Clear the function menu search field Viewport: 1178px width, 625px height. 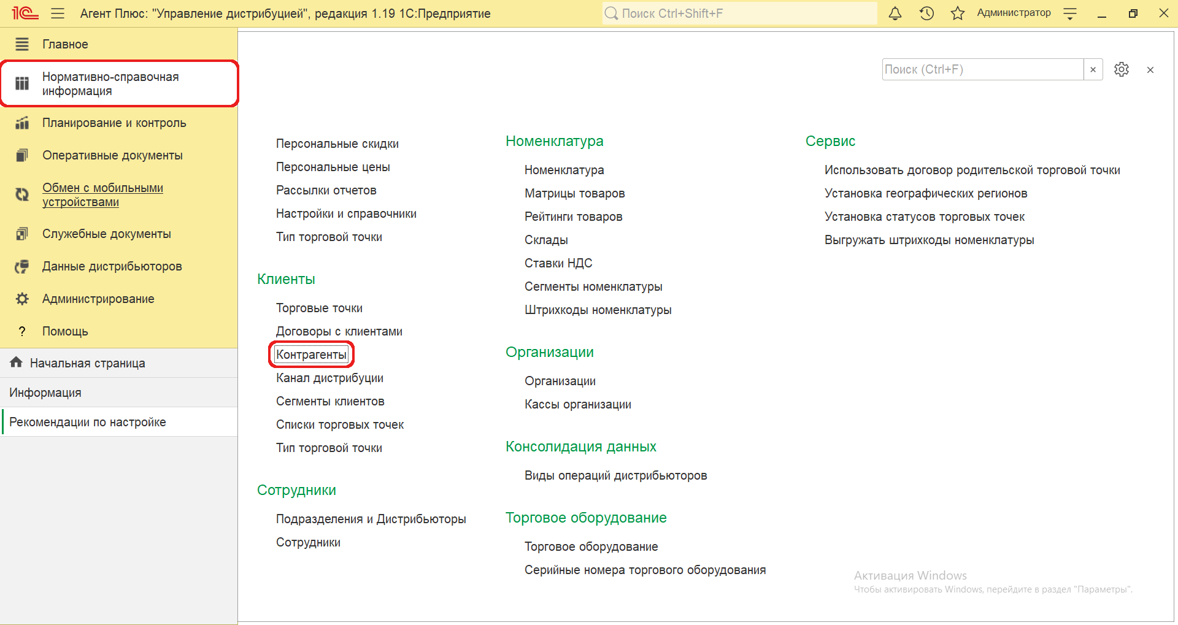point(1093,69)
